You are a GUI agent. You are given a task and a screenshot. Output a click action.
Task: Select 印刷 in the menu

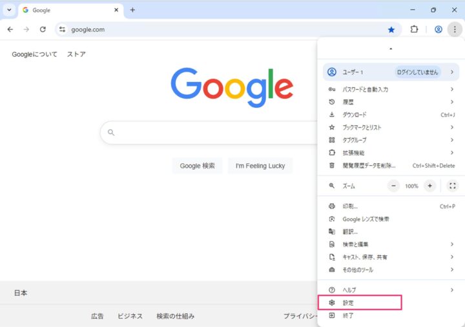click(391, 206)
